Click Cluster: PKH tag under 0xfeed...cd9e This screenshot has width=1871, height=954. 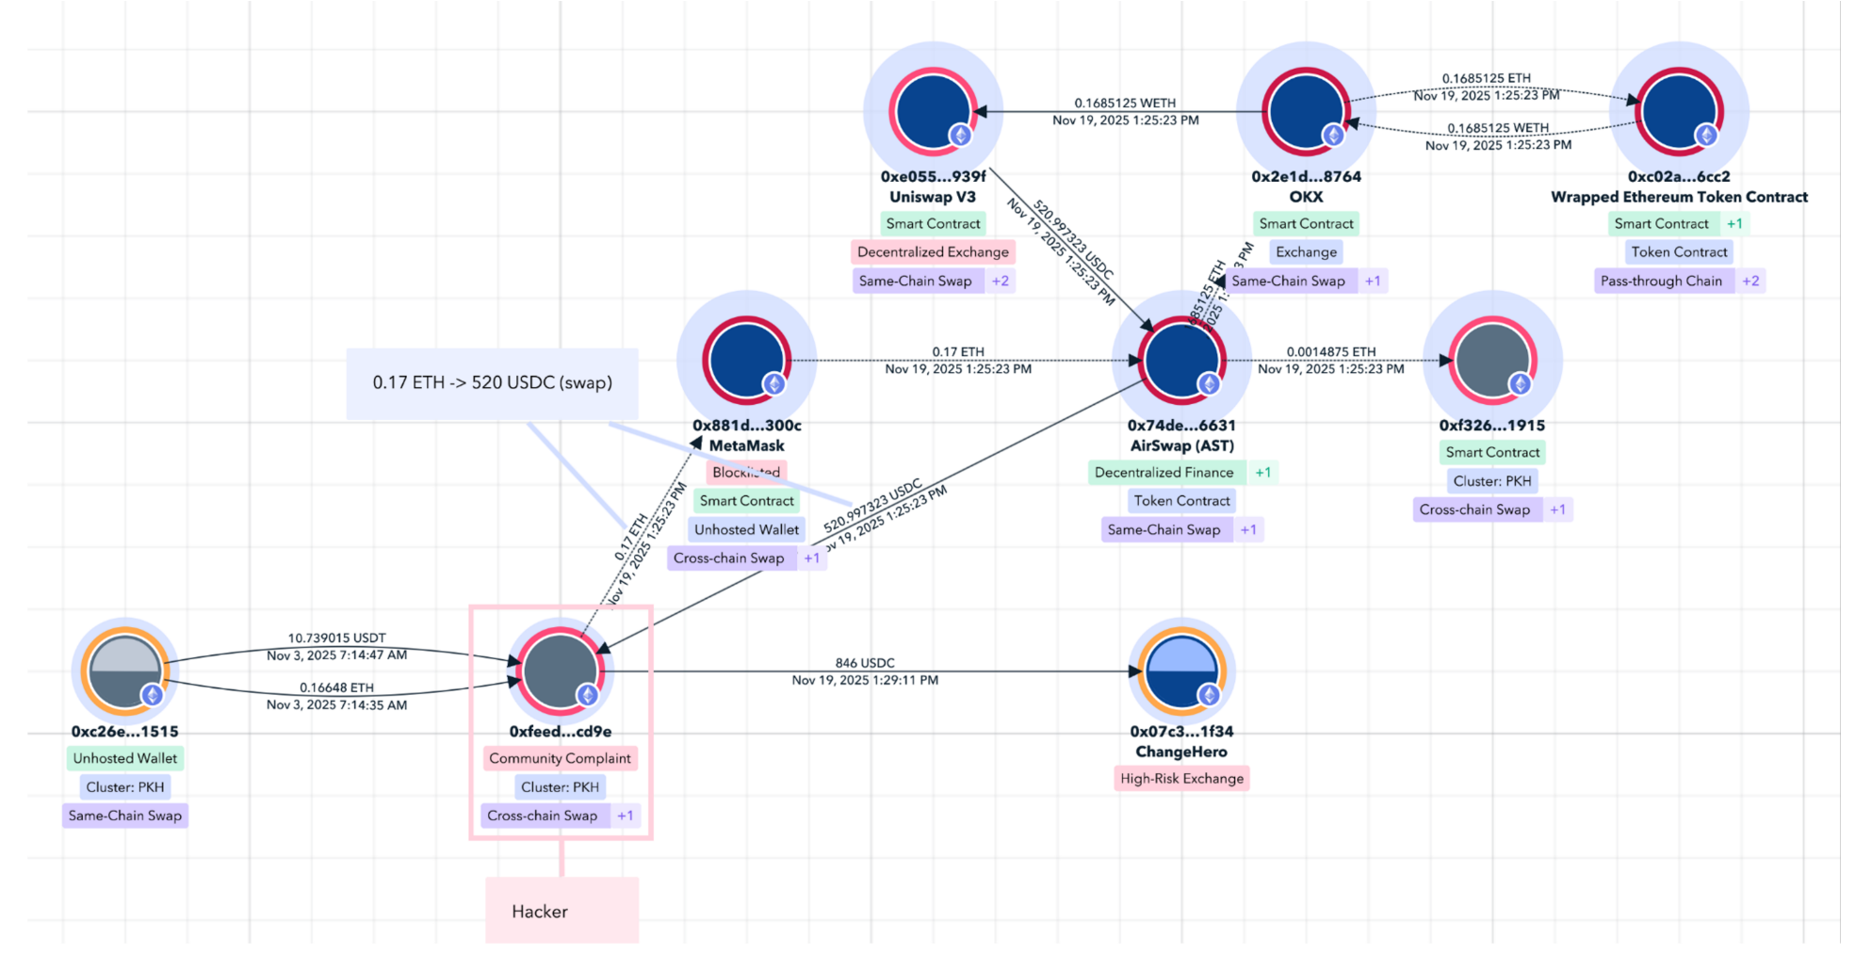point(560,787)
